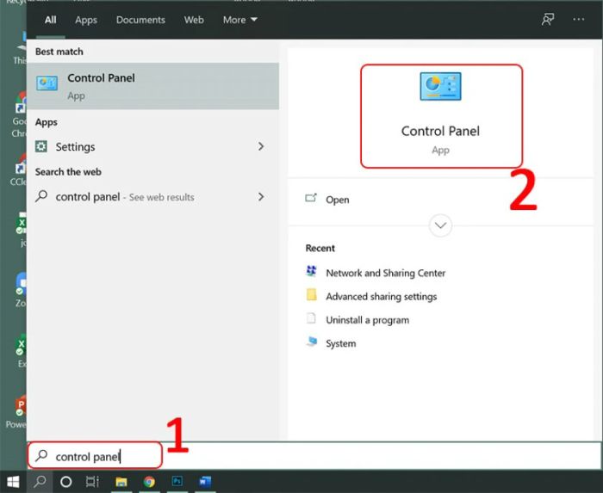Viewport: 603px width, 493px height.
Task: Click the Settings gear icon in Apps
Action: (41, 146)
